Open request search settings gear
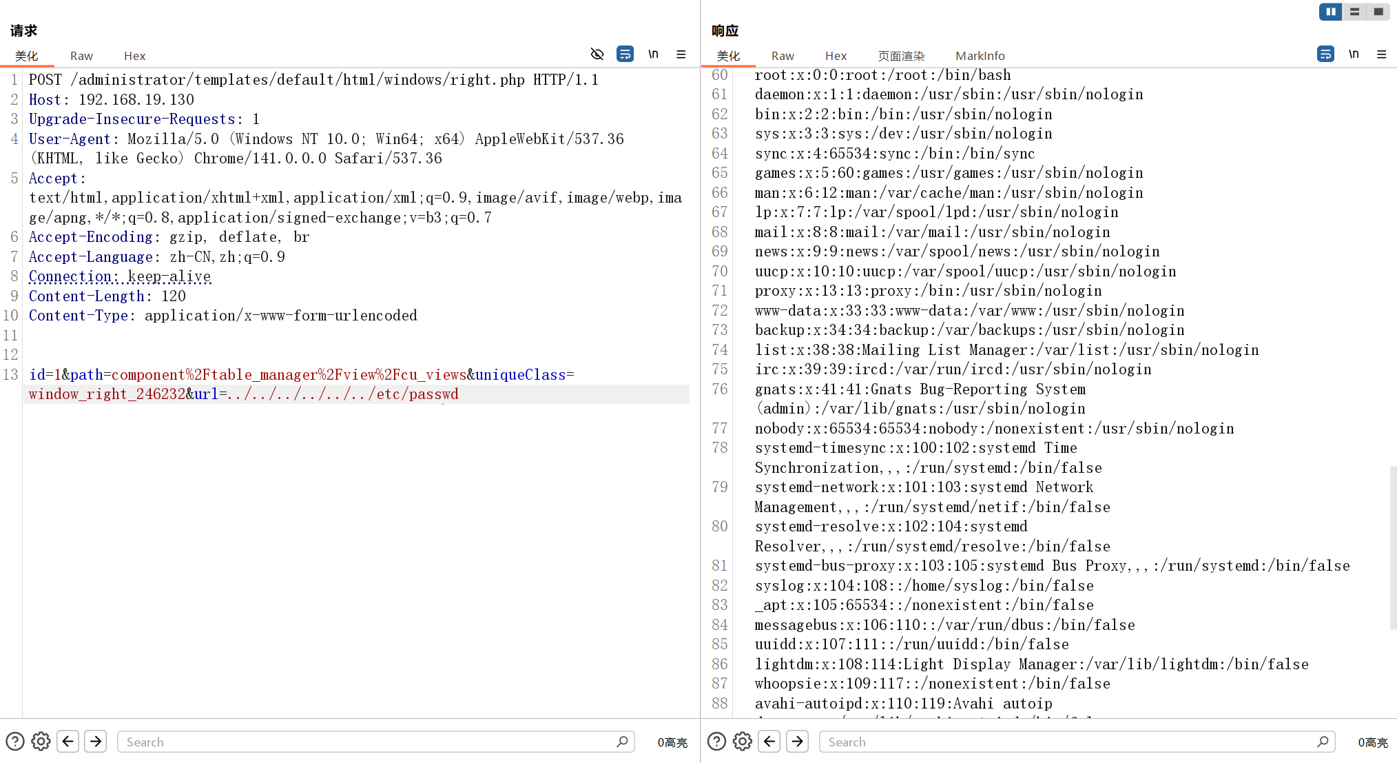Image resolution: width=1397 pixels, height=763 pixels. (41, 742)
